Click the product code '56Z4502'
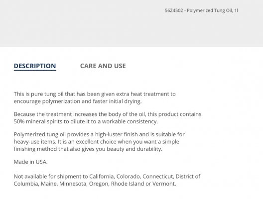The image size is (263, 199). click(x=174, y=10)
